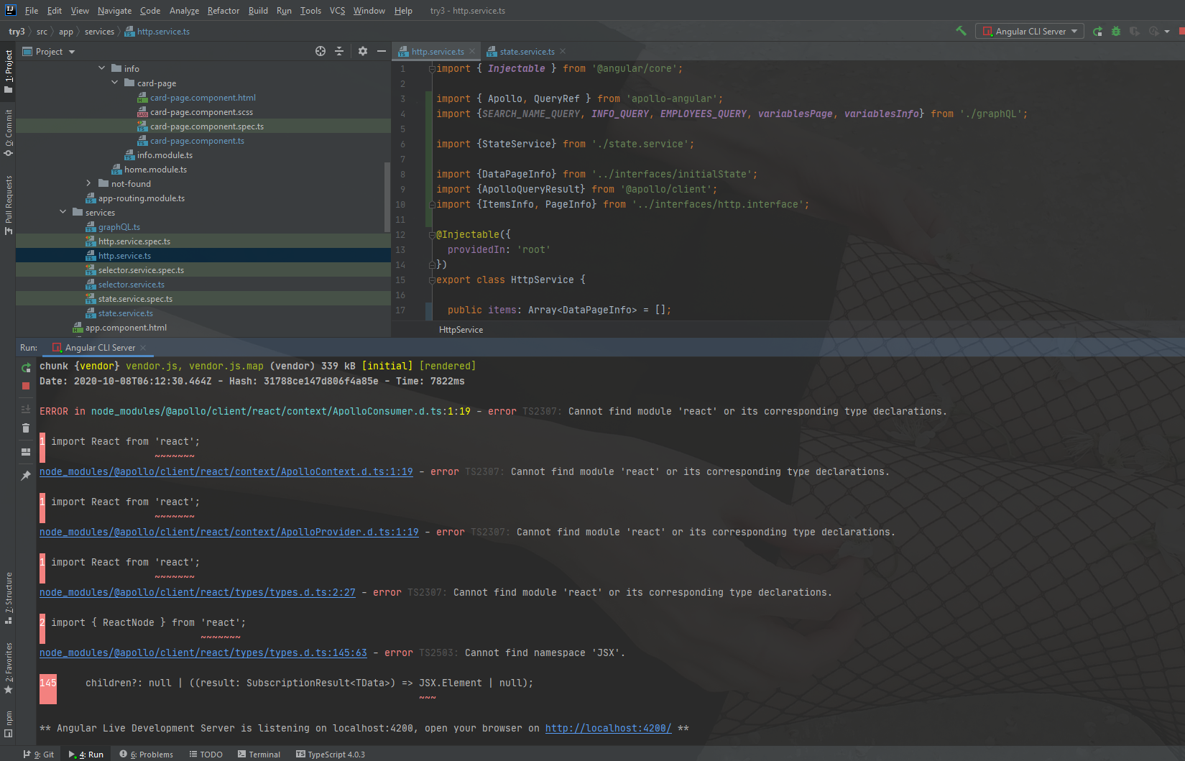Viewport: 1185px width, 761px height.
Task: Select the http.service.ts editor tab
Action: (437, 52)
